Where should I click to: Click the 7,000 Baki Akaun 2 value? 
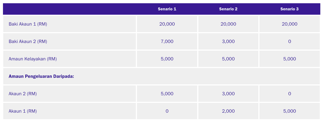click(167, 41)
